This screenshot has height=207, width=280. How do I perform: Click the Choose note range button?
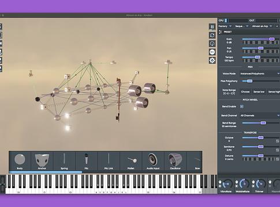245,92
